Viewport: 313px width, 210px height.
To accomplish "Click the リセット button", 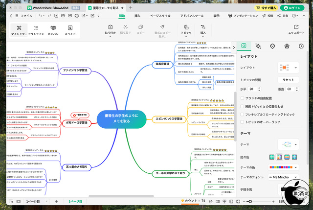I will point(288,80).
